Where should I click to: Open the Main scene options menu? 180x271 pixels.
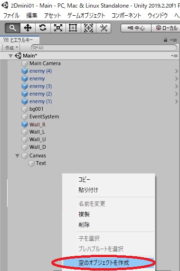point(174,56)
